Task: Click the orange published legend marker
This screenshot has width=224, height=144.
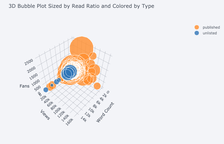Action: (x=197, y=27)
